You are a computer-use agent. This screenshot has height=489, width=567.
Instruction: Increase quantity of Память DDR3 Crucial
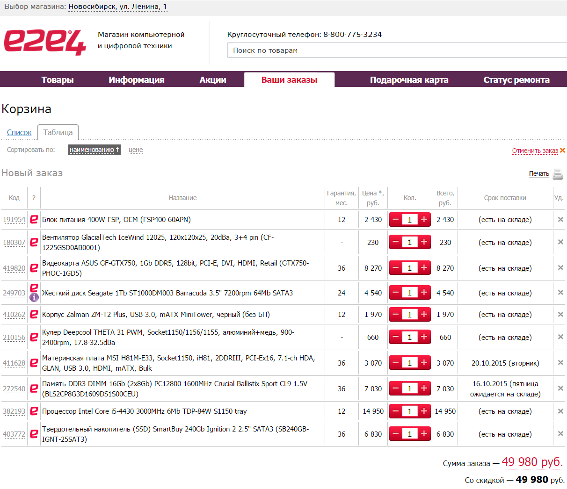pos(424,388)
